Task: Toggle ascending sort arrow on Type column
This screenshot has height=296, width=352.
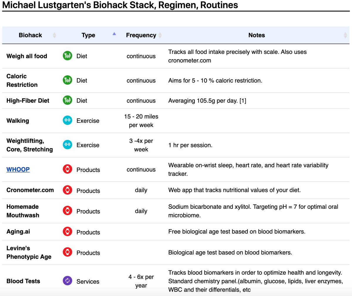Action: click(114, 34)
